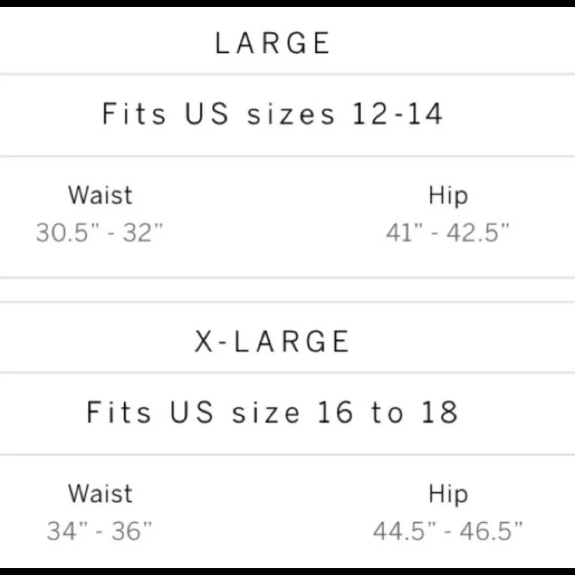Click the 34" - 36" waist measurement
The image size is (575, 575).
point(99,531)
